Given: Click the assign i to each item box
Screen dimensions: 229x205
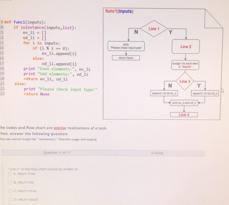Looking at the screenshot, I should click(x=185, y=65).
